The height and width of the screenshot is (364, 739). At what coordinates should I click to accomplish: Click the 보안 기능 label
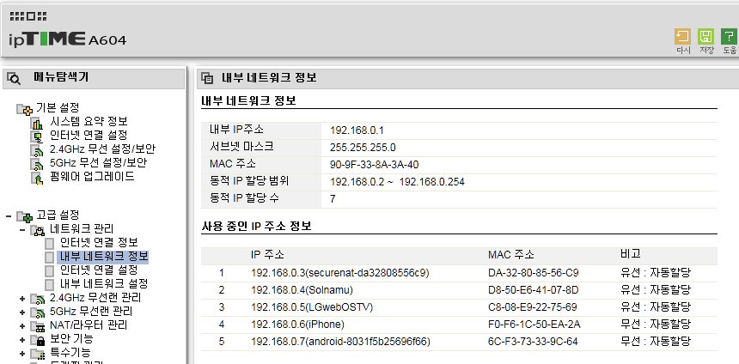pos(71,338)
